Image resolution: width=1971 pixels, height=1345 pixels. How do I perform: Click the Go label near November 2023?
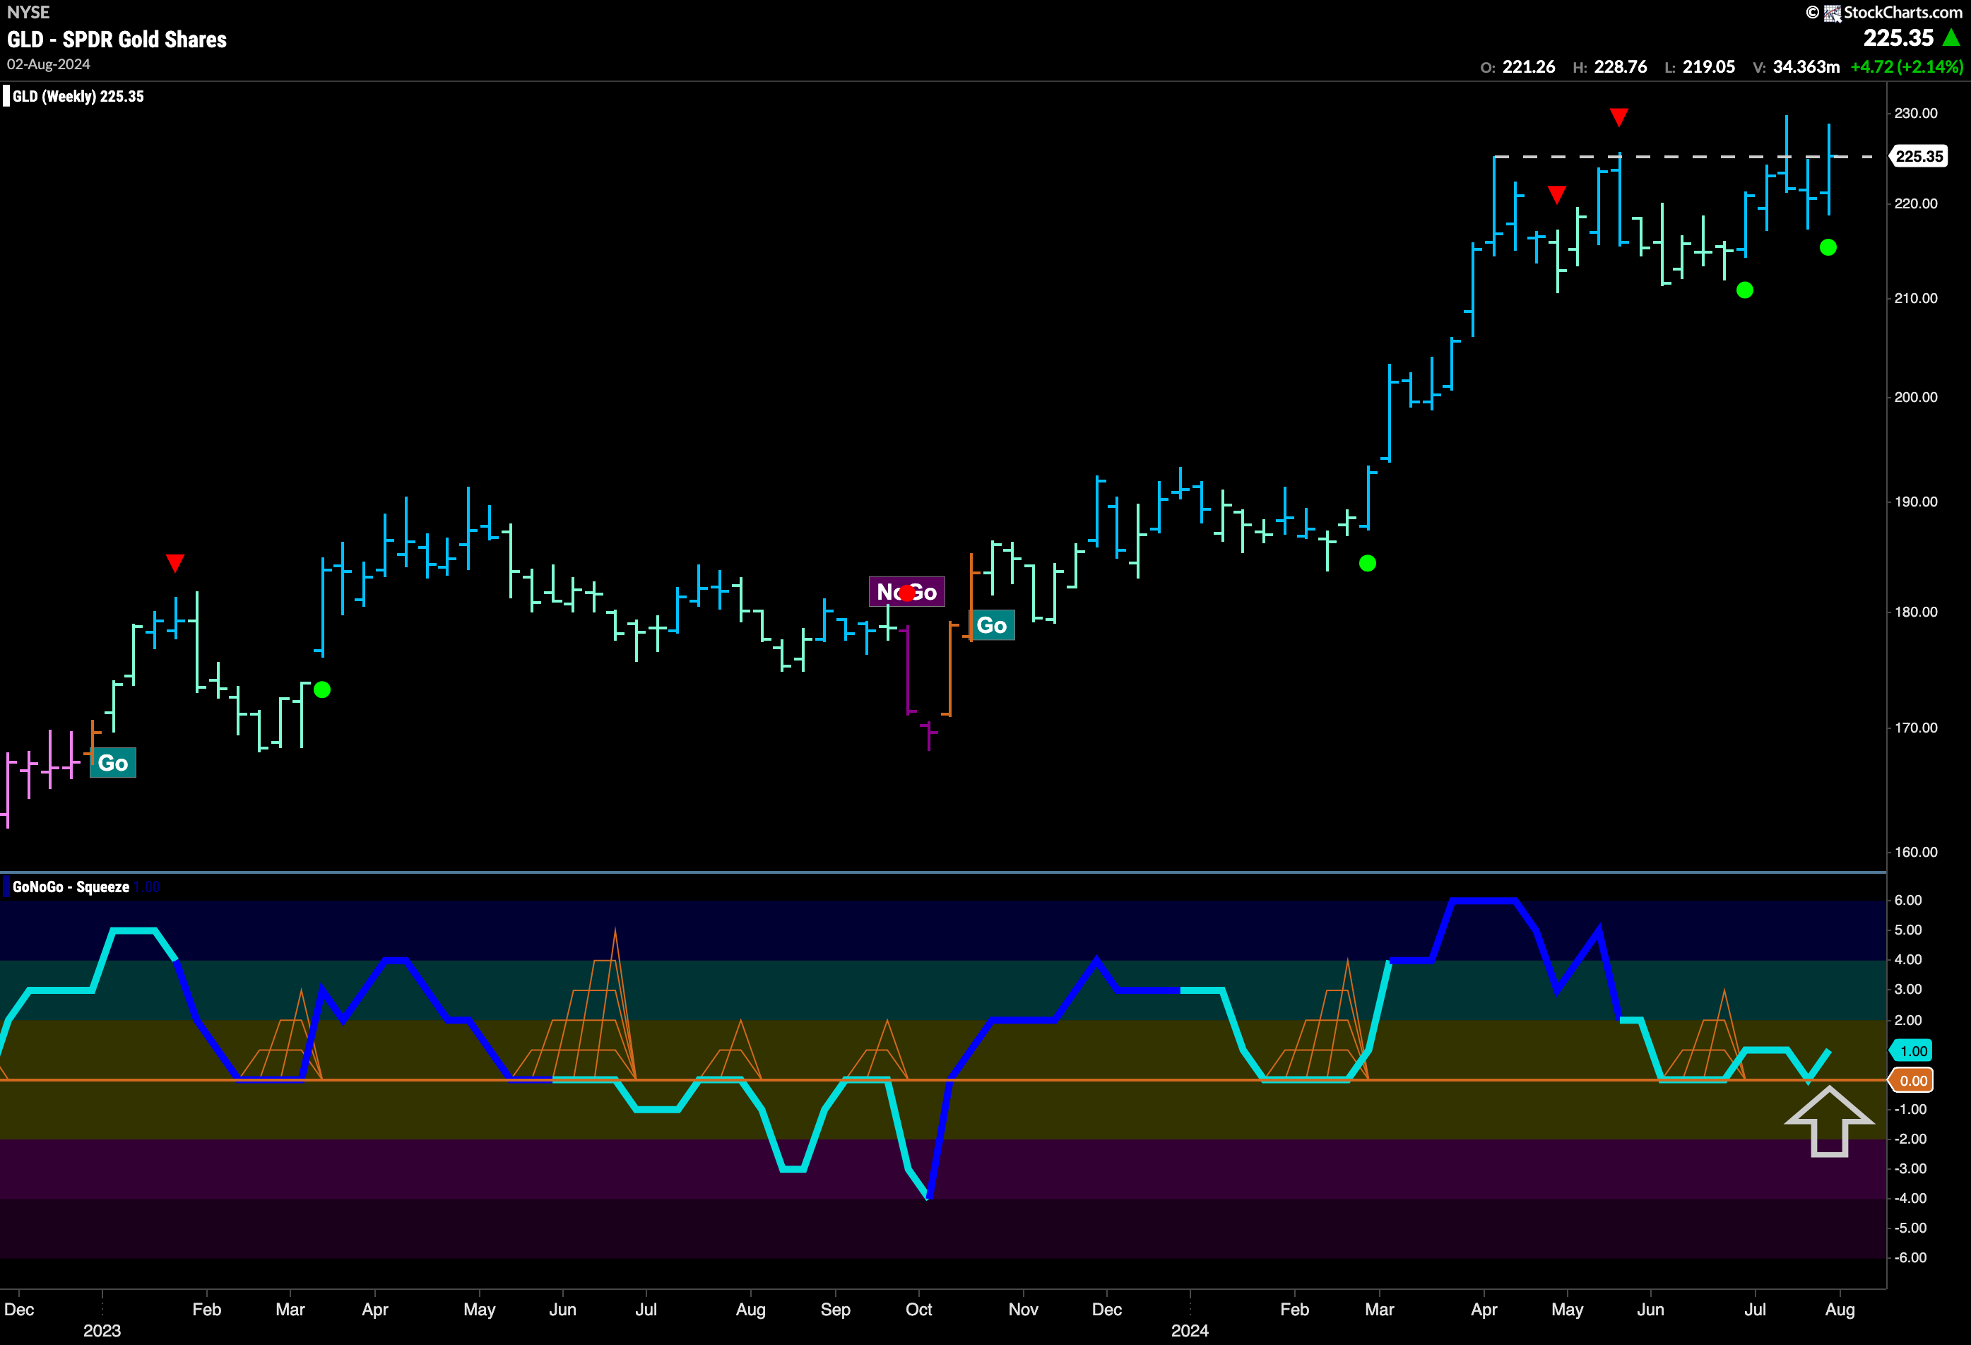[x=991, y=626]
